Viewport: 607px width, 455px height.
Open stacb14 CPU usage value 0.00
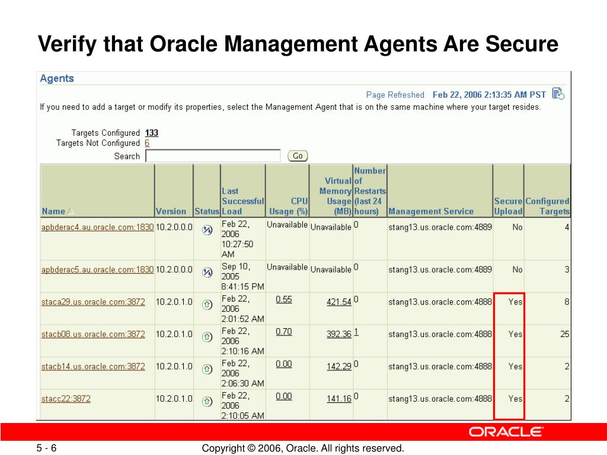pos(284,364)
